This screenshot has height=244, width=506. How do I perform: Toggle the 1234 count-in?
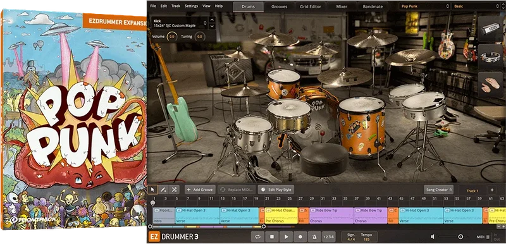point(328,236)
